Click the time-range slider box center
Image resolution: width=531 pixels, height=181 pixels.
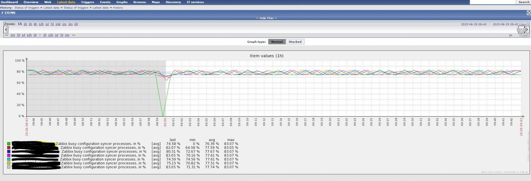522,30
